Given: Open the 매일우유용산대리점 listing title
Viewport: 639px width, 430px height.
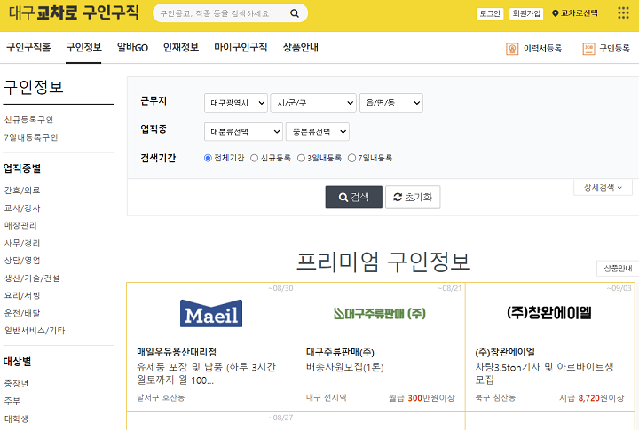Looking at the screenshot, I should (x=177, y=352).
